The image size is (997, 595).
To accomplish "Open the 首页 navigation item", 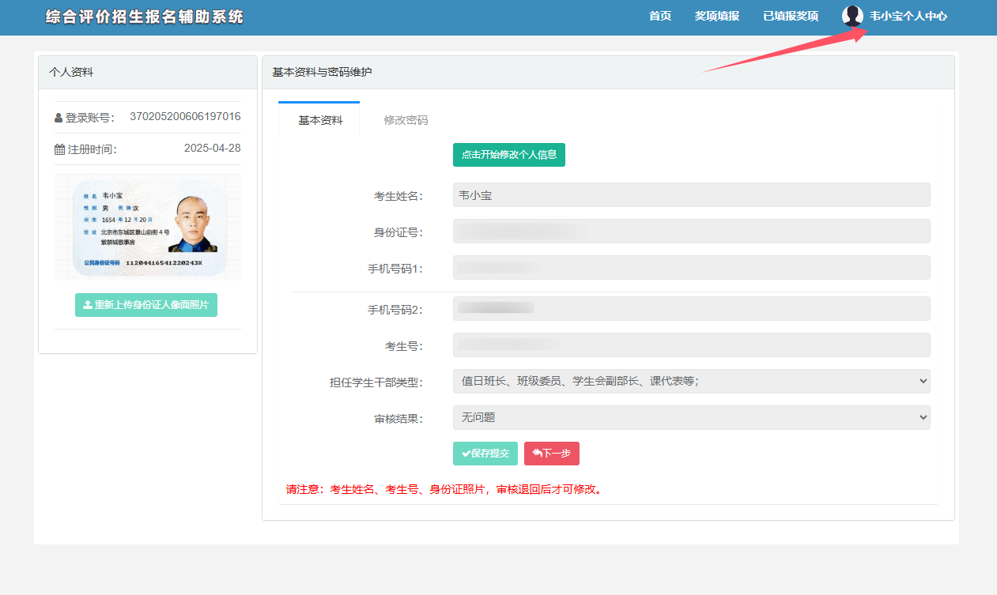I will point(659,16).
